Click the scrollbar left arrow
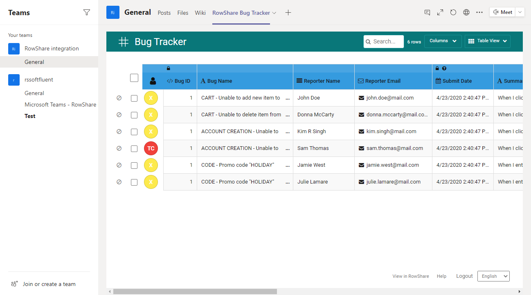The height and width of the screenshot is (295, 531). click(109, 292)
